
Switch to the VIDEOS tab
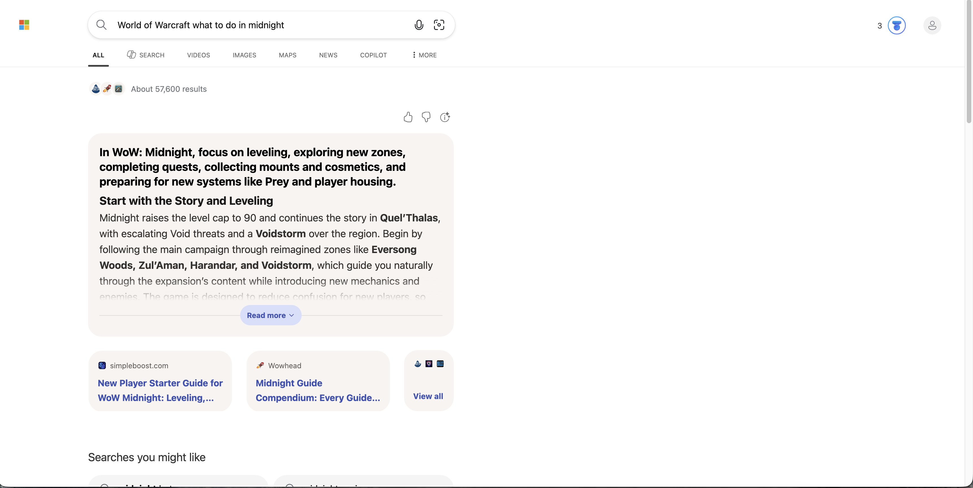pyautogui.click(x=198, y=55)
